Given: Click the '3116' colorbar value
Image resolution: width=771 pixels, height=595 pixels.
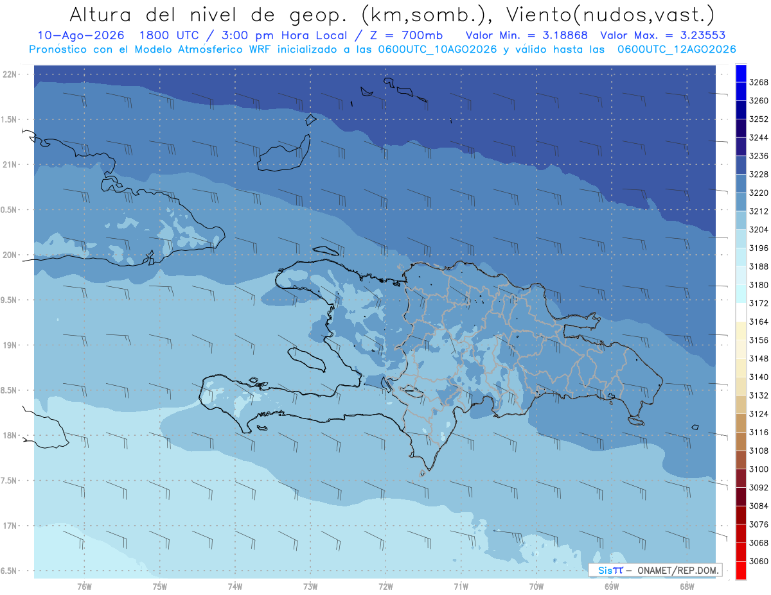Looking at the screenshot, I should tap(759, 433).
